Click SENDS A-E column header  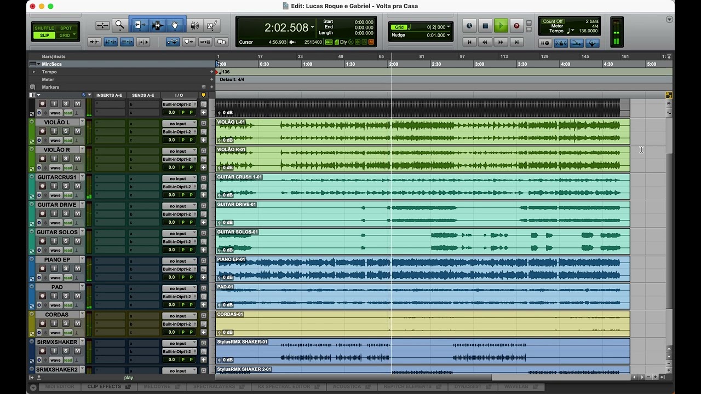(x=143, y=95)
